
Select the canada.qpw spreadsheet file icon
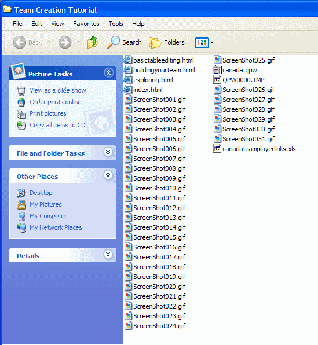pos(217,70)
